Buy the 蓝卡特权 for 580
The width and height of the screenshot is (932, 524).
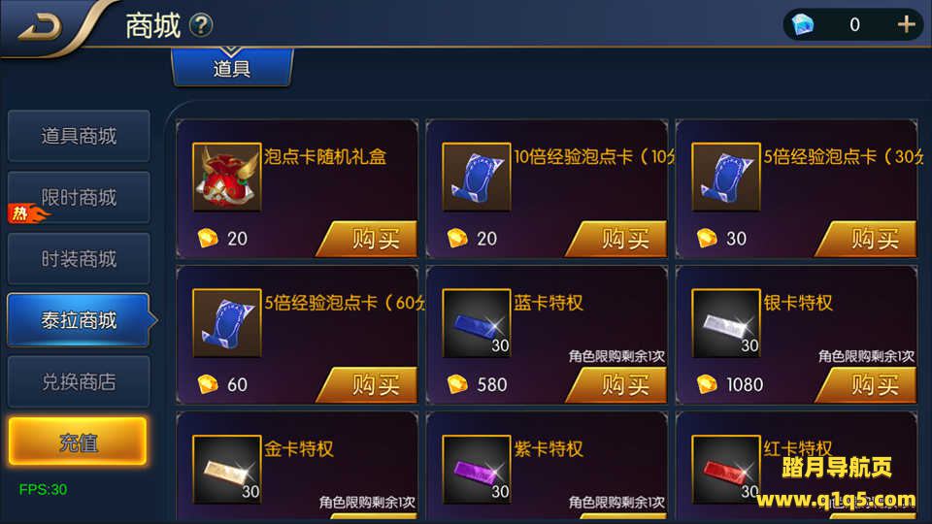point(617,385)
